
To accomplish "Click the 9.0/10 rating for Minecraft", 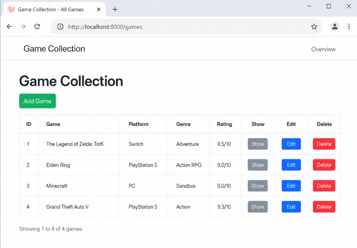I will click(224, 186).
